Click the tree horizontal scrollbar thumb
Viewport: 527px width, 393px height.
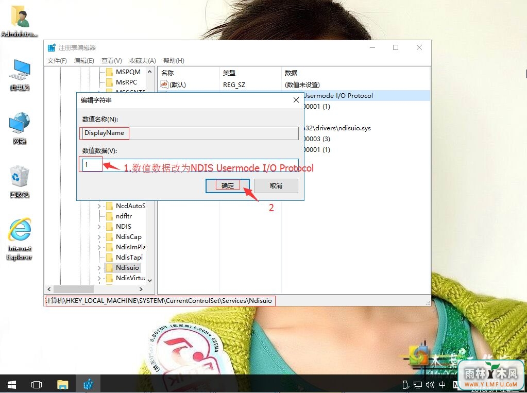coord(73,289)
